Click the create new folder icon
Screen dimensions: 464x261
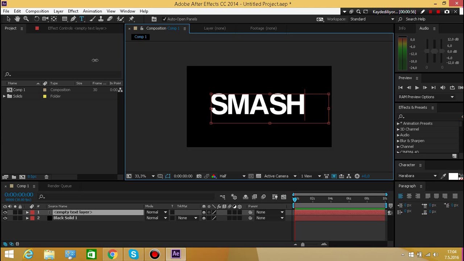[14, 177]
